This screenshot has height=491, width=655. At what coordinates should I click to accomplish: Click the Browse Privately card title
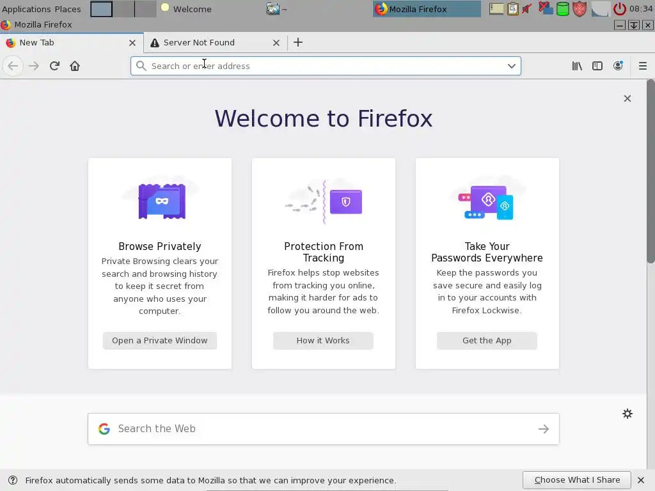click(x=159, y=246)
